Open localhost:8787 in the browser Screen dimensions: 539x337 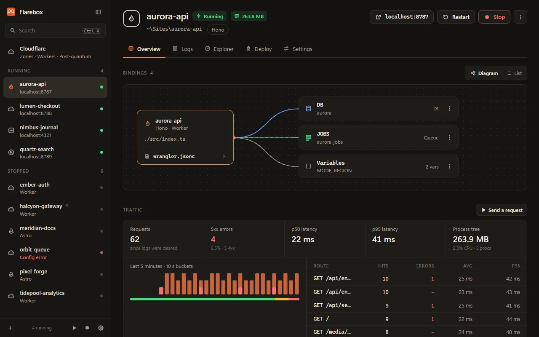(402, 17)
